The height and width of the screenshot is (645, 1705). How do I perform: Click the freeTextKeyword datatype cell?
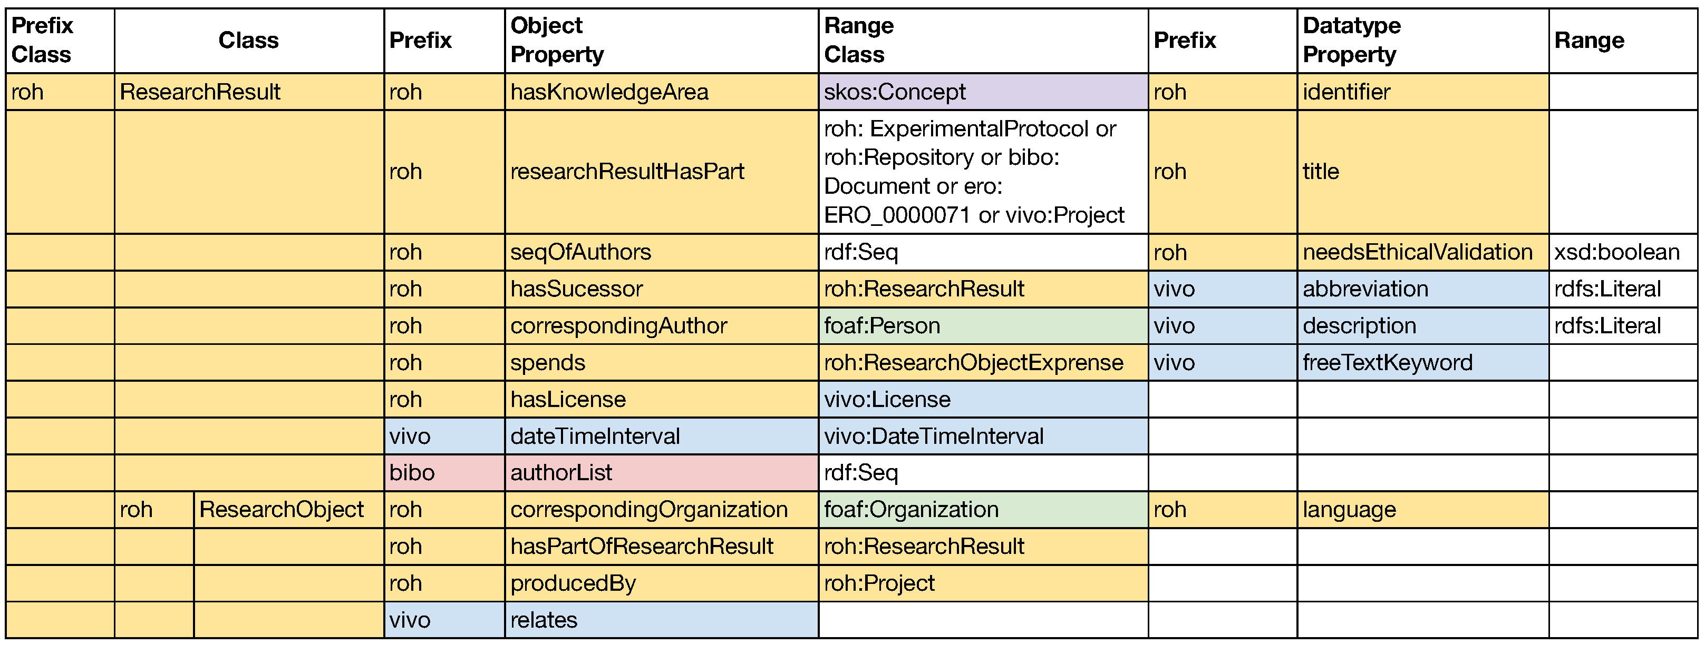(1387, 363)
